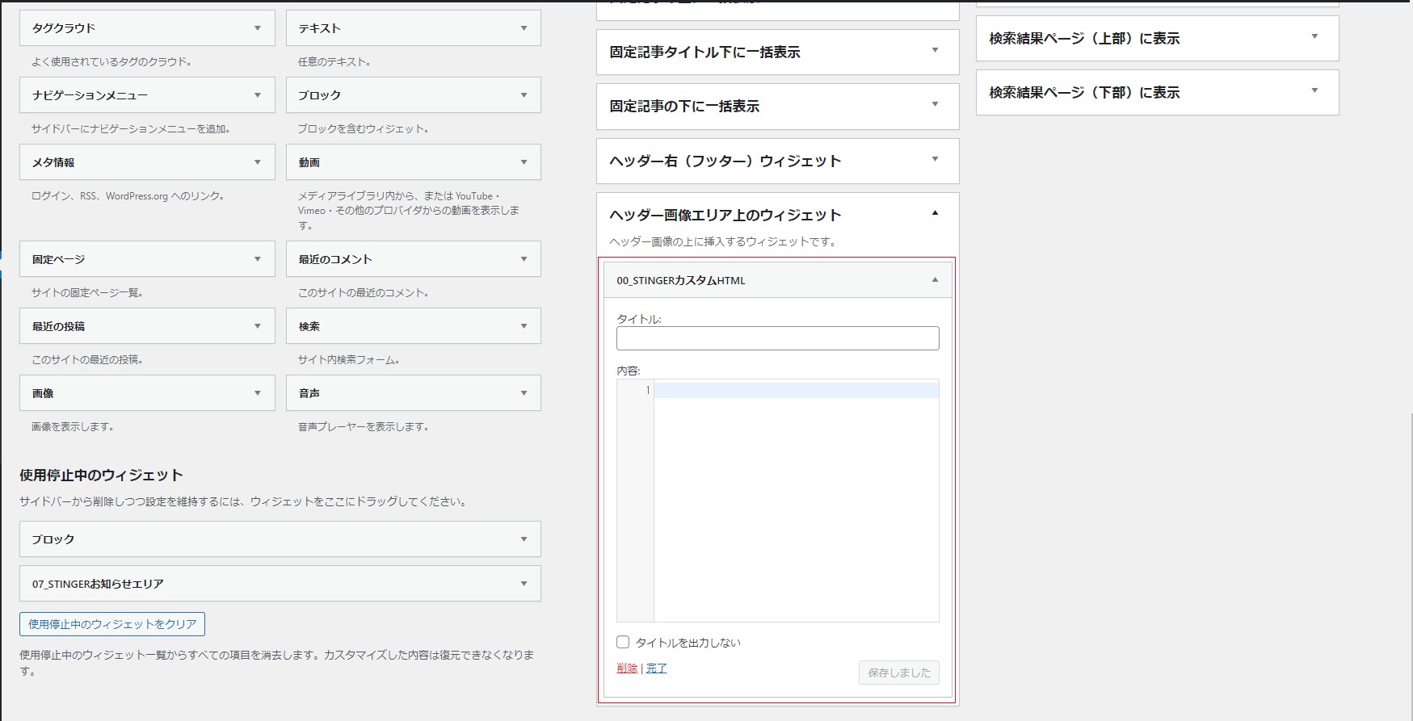Image resolution: width=1413 pixels, height=721 pixels.
Task: Expand the 動画 widget arrow
Action: [524, 162]
